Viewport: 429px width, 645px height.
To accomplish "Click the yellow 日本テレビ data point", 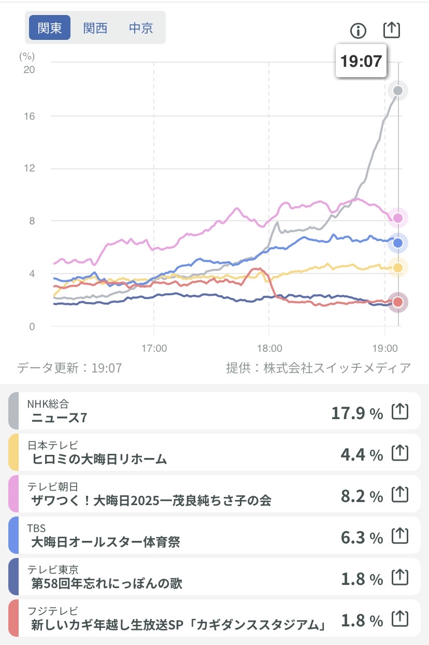I will point(398,267).
